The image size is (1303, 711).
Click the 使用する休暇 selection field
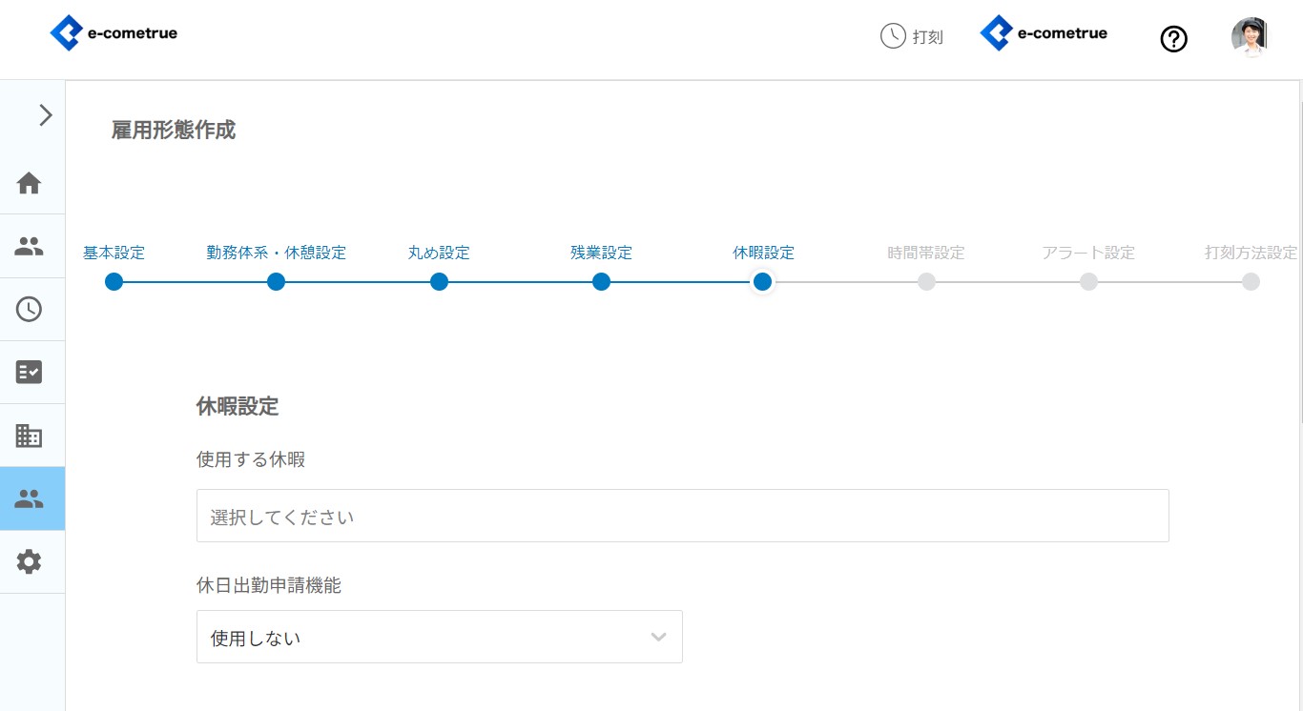682,516
